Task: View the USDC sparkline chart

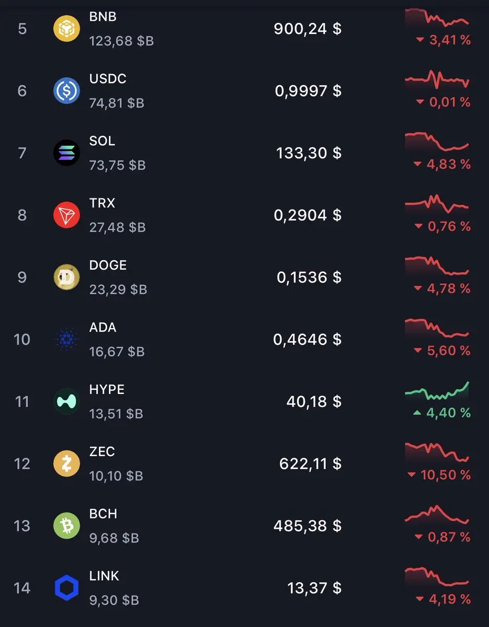Action: [437, 80]
